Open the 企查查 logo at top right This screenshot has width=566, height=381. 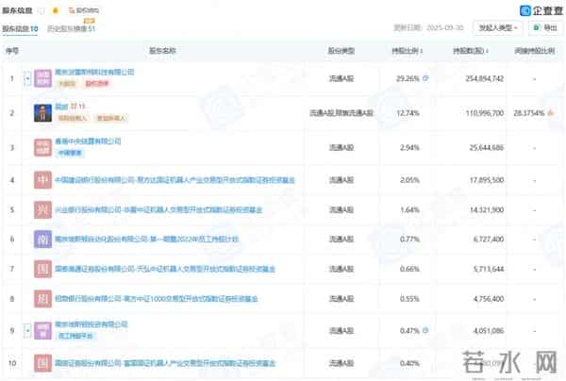point(541,10)
